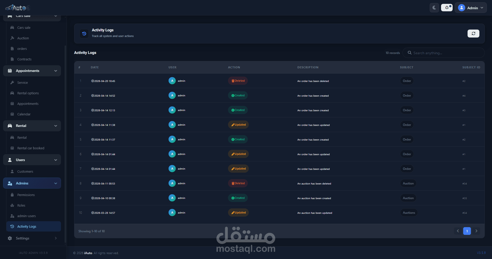Collapse the Admins section
The width and height of the screenshot is (492, 259).
(x=32, y=183)
